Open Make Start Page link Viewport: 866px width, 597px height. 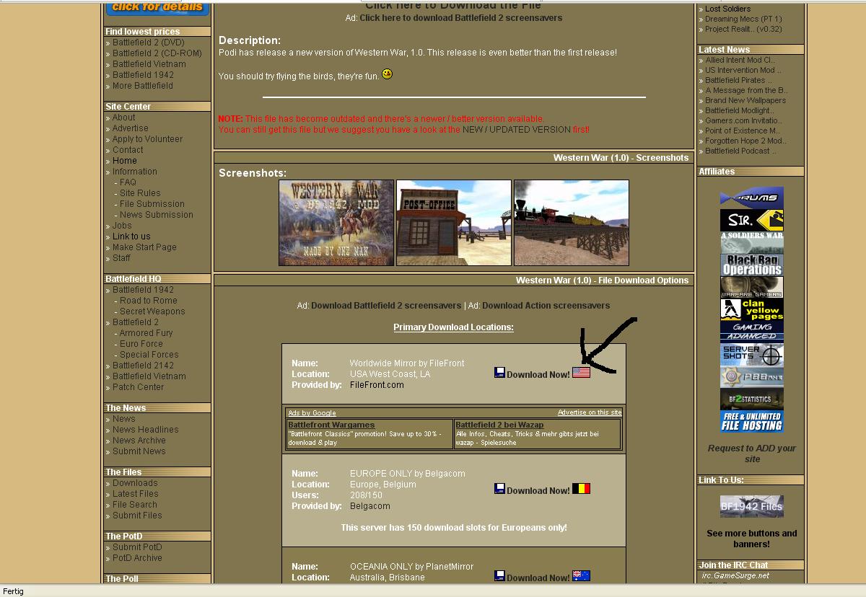(144, 247)
